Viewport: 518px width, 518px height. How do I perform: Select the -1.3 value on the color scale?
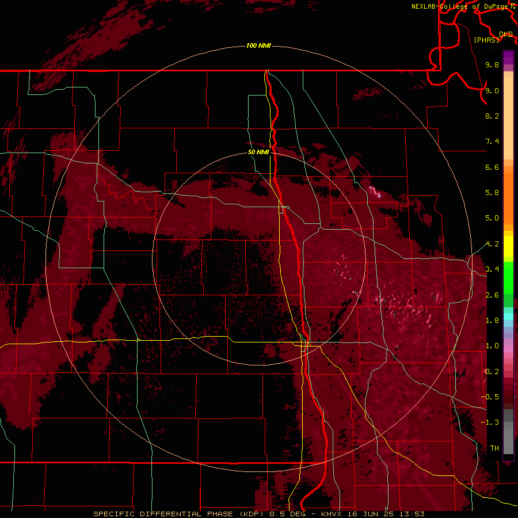[490, 422]
